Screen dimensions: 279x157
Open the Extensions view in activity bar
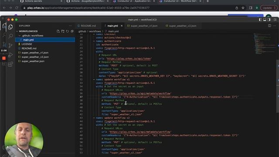coord(10,64)
